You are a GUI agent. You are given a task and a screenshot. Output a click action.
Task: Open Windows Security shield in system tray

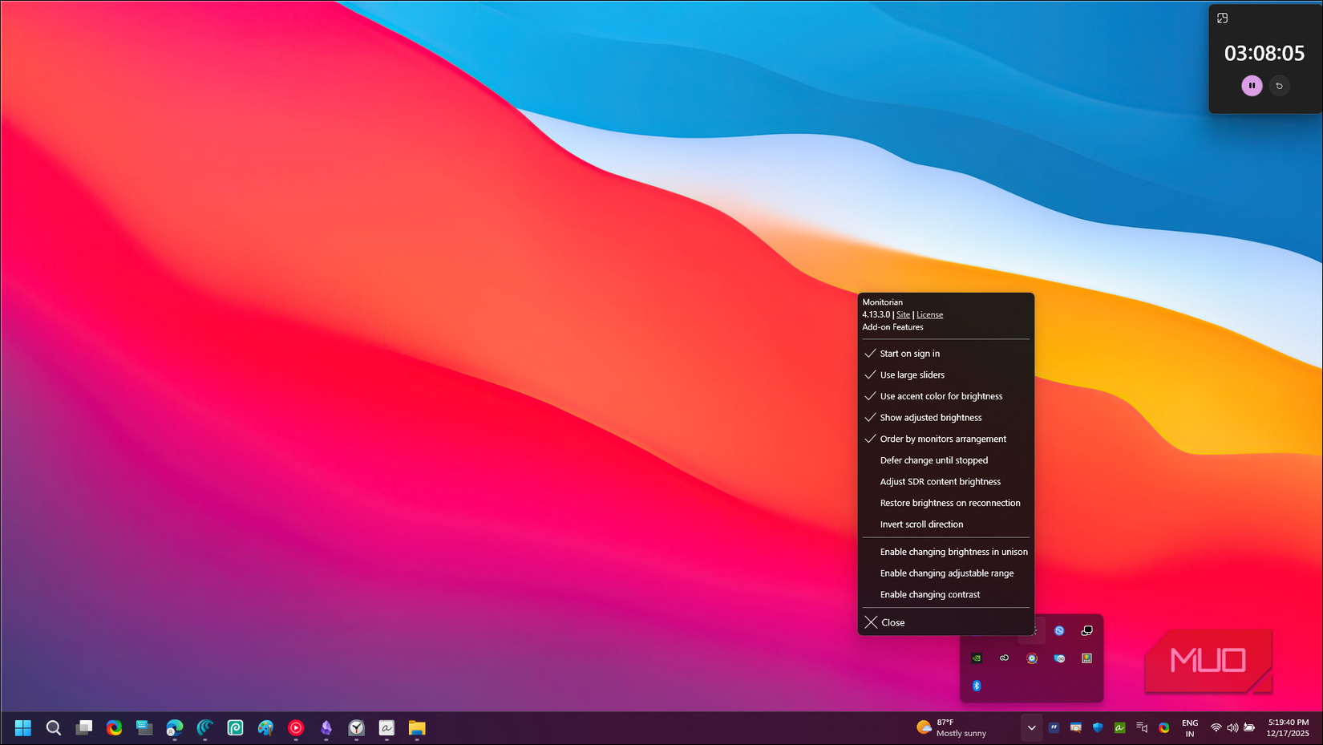point(1098,728)
